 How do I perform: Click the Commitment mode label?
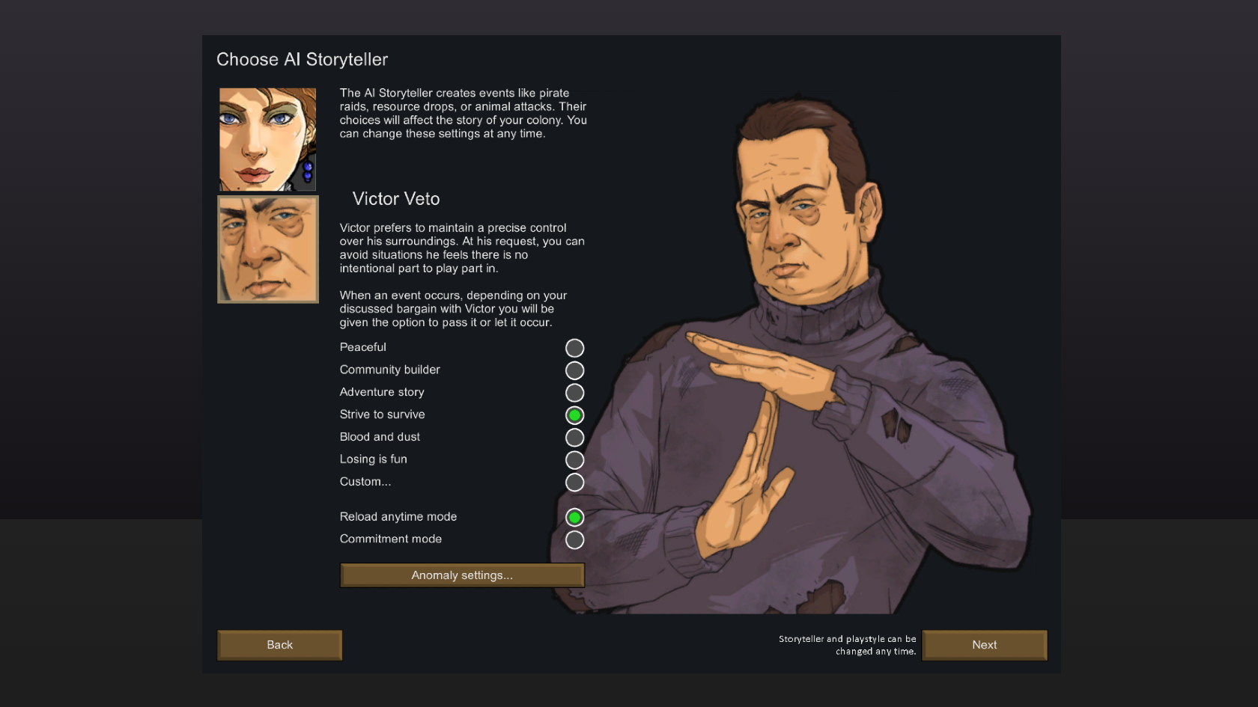(391, 539)
